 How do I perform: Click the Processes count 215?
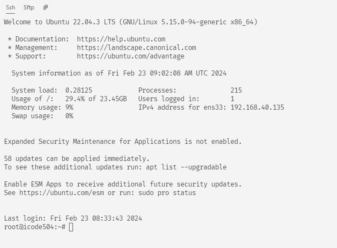236,90
